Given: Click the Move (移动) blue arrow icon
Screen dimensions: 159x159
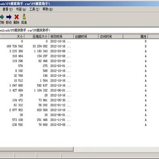Looking at the screenshot, I should point(9,17).
